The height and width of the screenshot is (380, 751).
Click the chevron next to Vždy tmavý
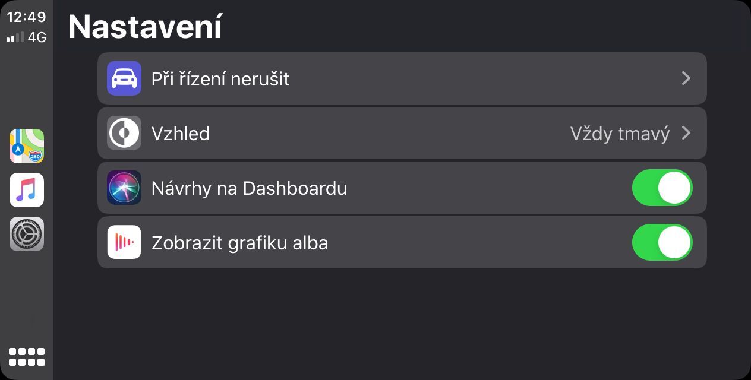[686, 133]
